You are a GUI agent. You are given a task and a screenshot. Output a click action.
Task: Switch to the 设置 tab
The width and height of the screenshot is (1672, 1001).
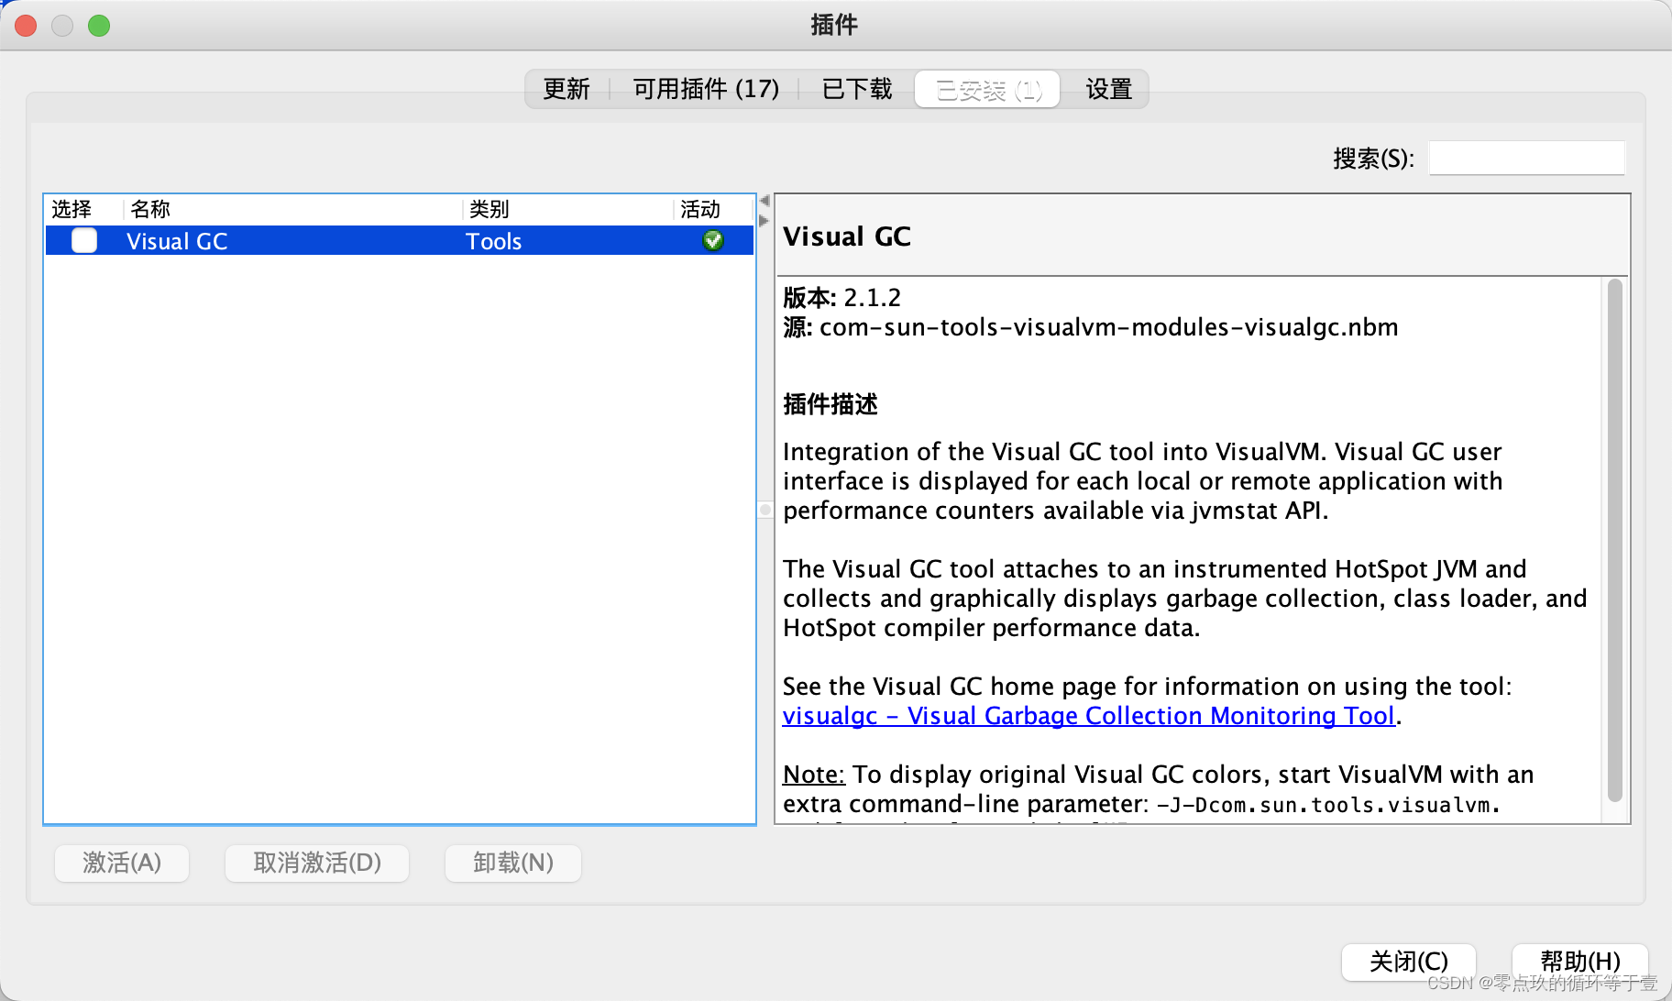coord(1109,89)
